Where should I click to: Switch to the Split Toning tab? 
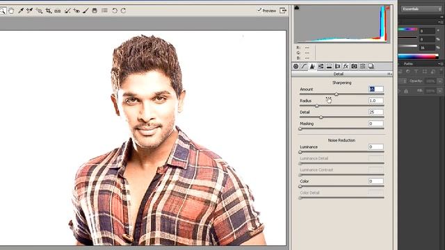coord(329,67)
